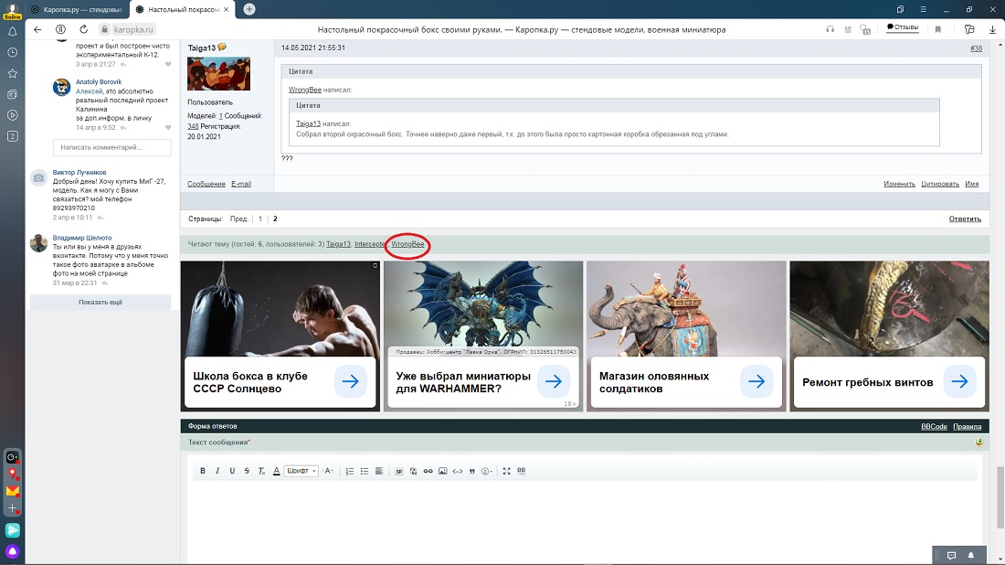Open a new browser tab
The image size is (1005, 565).
tap(249, 9)
